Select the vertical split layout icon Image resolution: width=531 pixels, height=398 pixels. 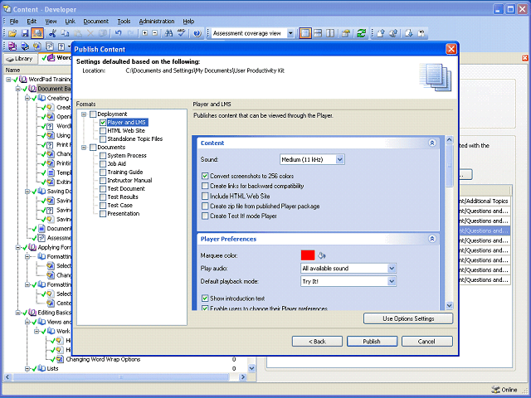click(330, 33)
